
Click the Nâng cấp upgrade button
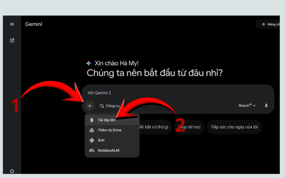coord(268,24)
